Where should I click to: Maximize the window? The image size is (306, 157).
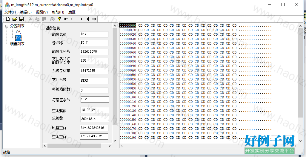click(283, 4)
